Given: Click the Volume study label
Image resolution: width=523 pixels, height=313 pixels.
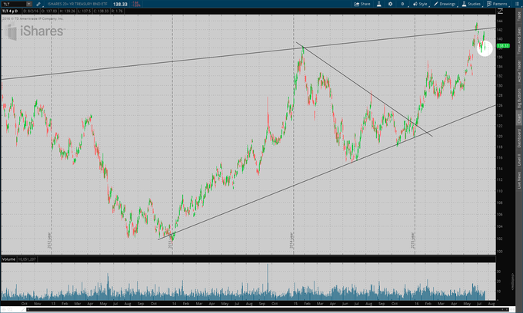Looking at the screenshot, I should (x=8, y=259).
